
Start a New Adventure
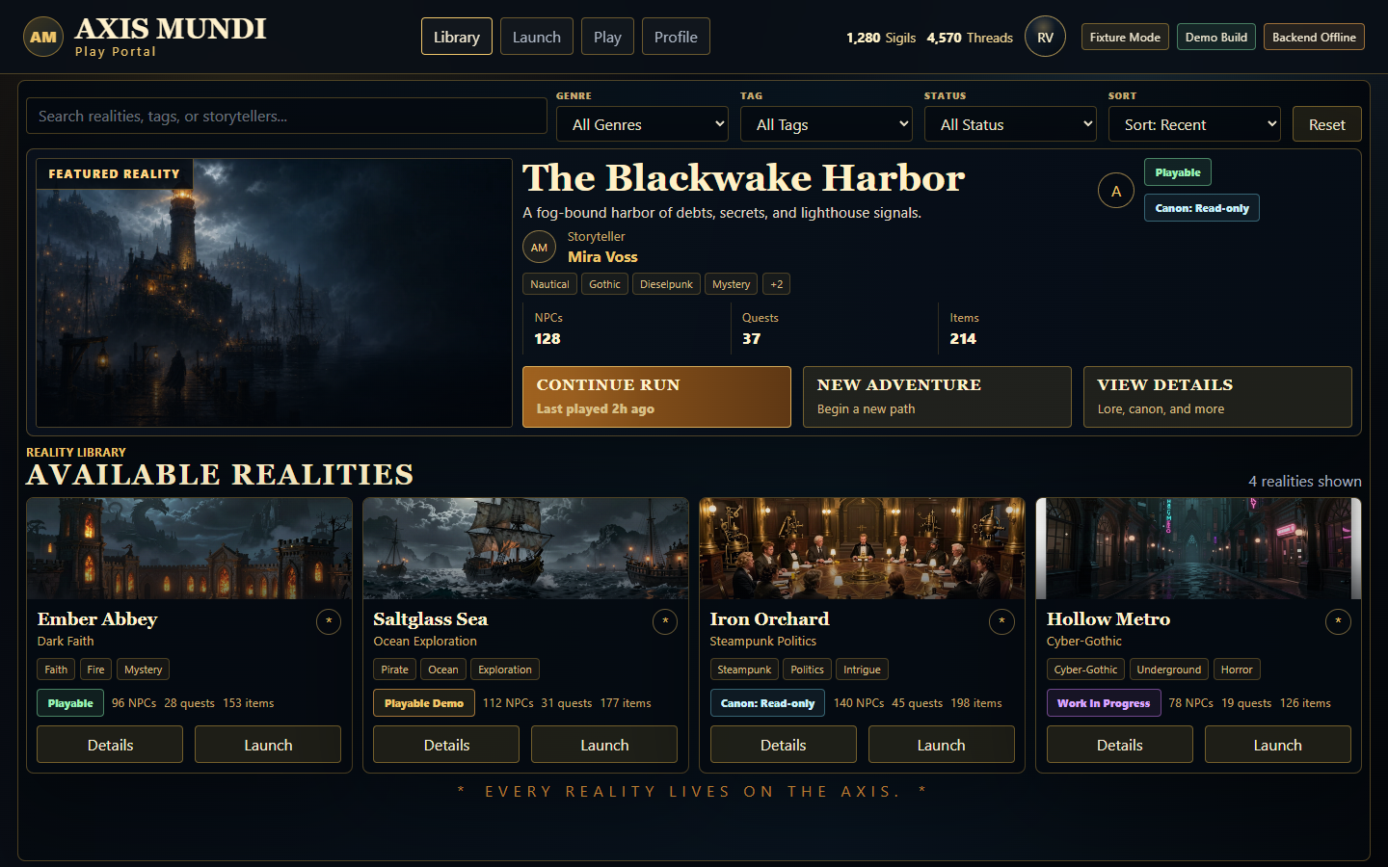click(x=937, y=397)
